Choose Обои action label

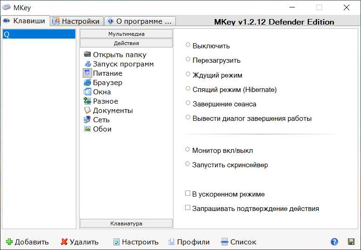point(102,129)
